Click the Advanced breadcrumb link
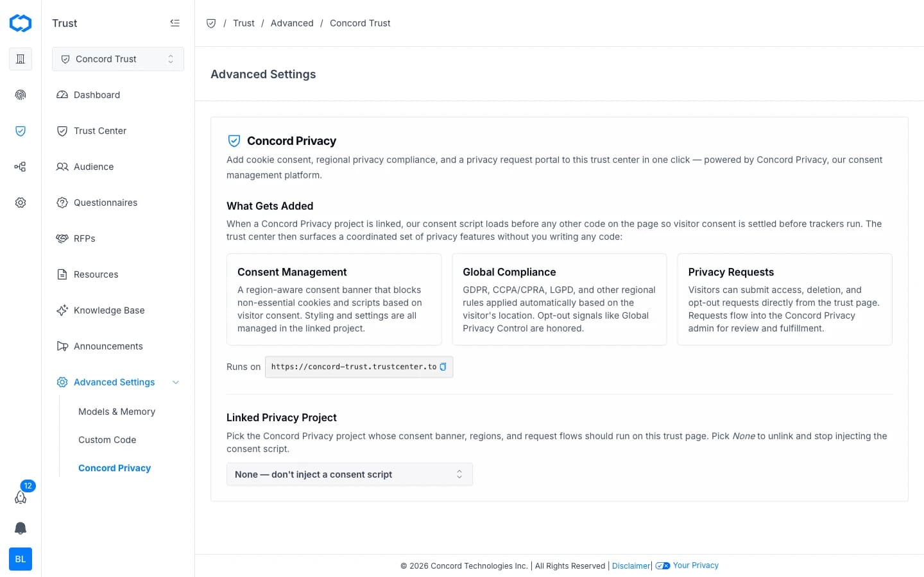The height and width of the screenshot is (577, 924). [x=292, y=23]
